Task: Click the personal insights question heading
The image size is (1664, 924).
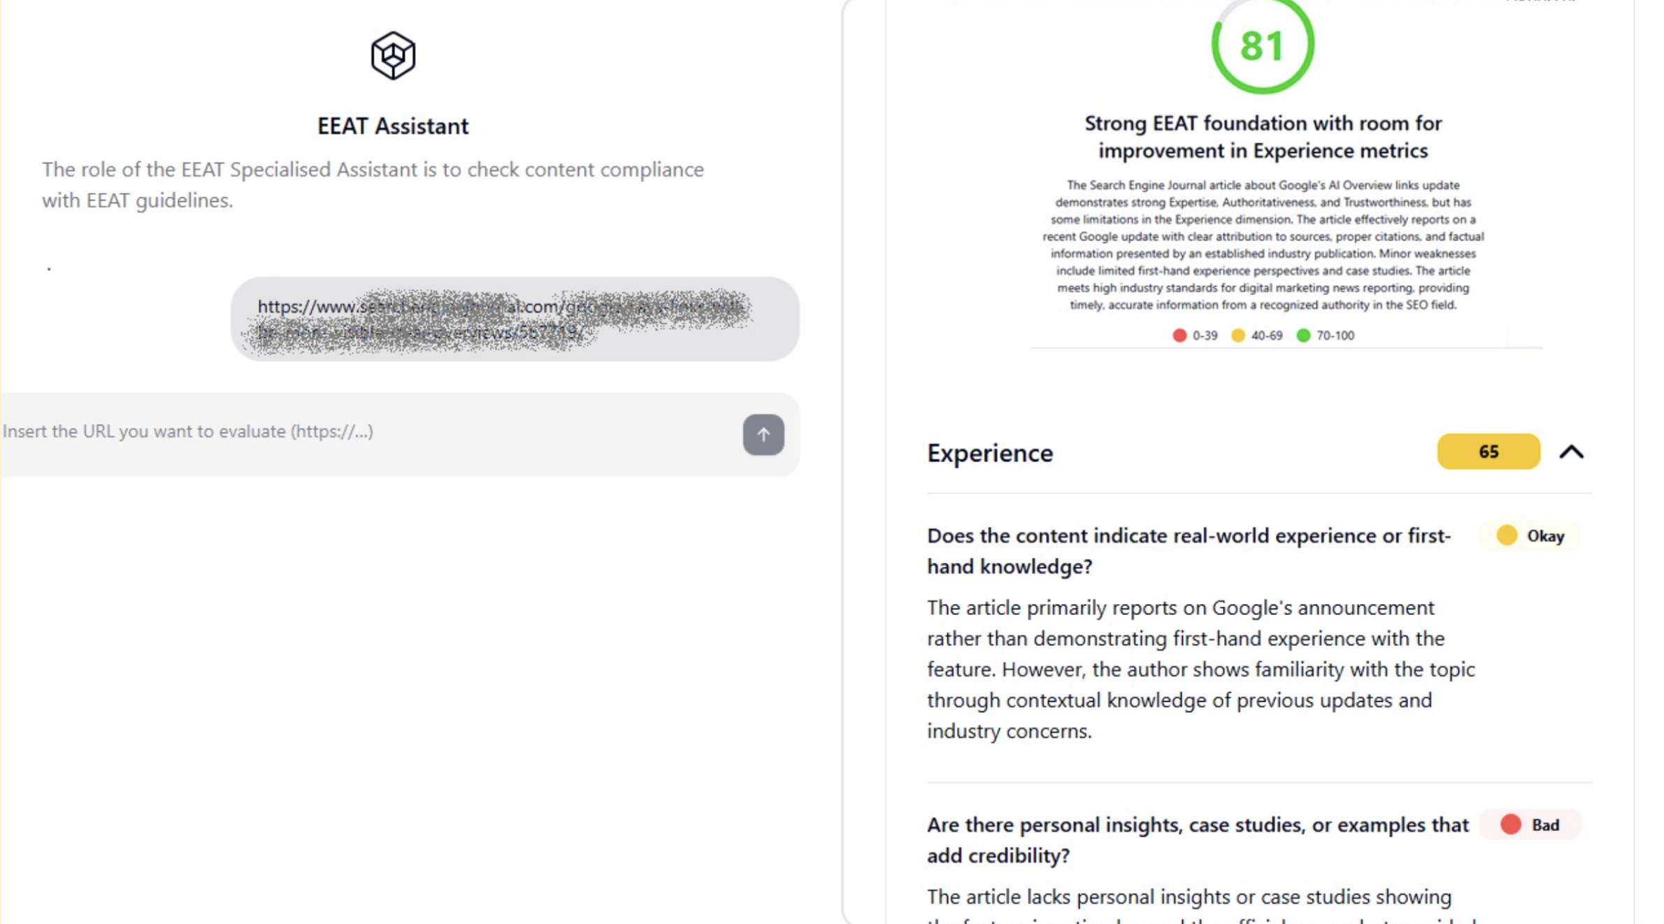Action: (x=1197, y=840)
